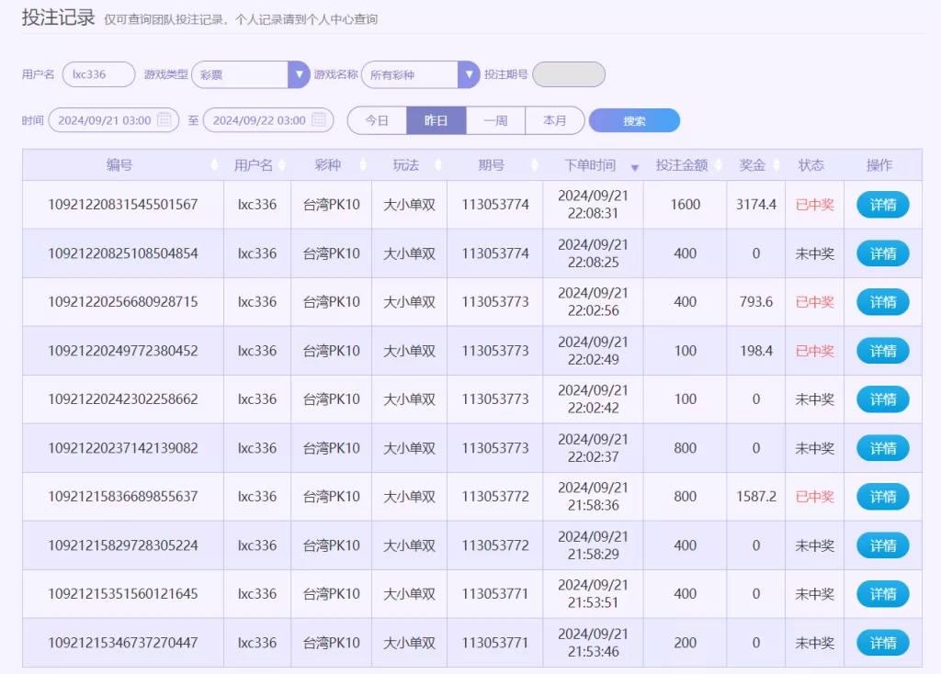The image size is (941, 674).
Task: Click the 搜索 search button
Action: 634,120
